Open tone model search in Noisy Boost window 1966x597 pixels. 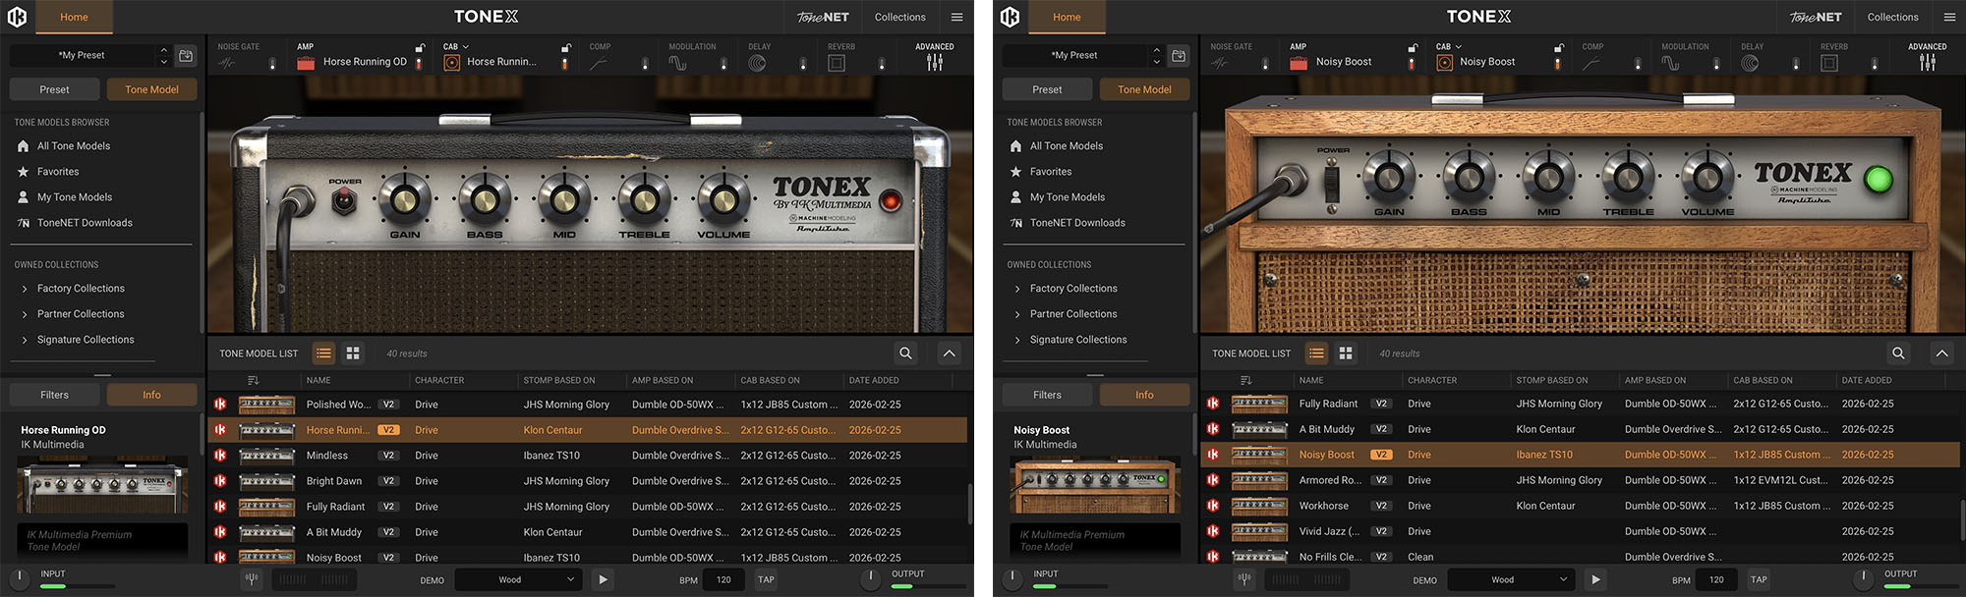[x=1897, y=353]
